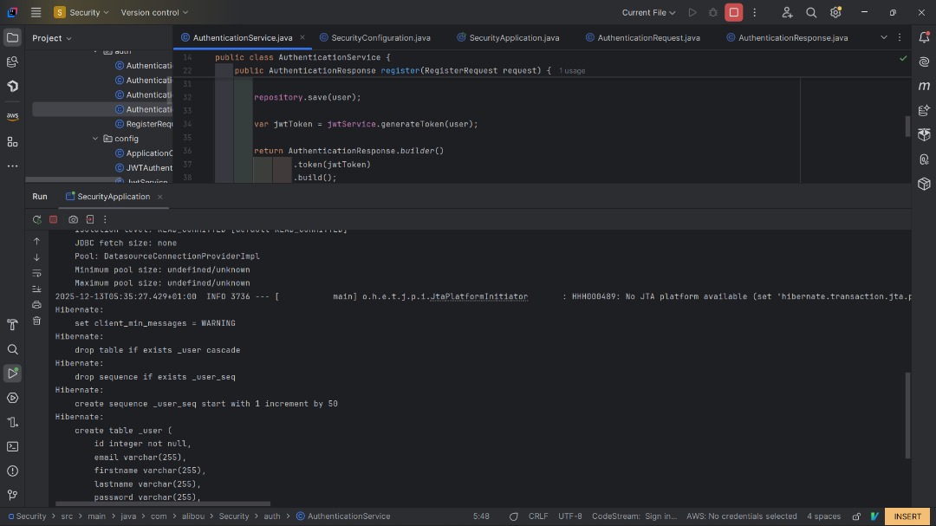
Task: Open CRLF line separator selector
Action: (x=538, y=516)
